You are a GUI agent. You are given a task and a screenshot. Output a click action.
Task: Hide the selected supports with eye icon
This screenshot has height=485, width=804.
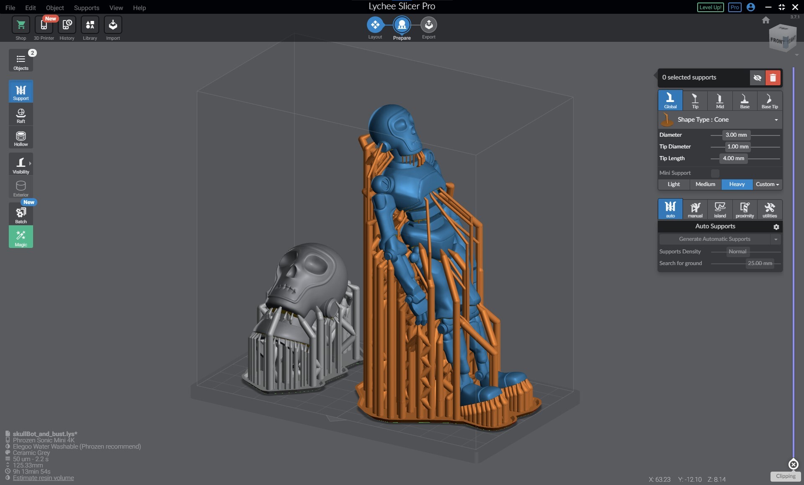(x=757, y=77)
